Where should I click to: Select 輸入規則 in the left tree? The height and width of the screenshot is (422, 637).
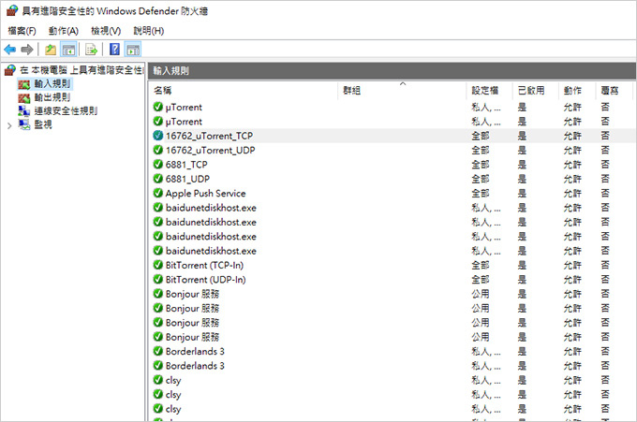52,84
